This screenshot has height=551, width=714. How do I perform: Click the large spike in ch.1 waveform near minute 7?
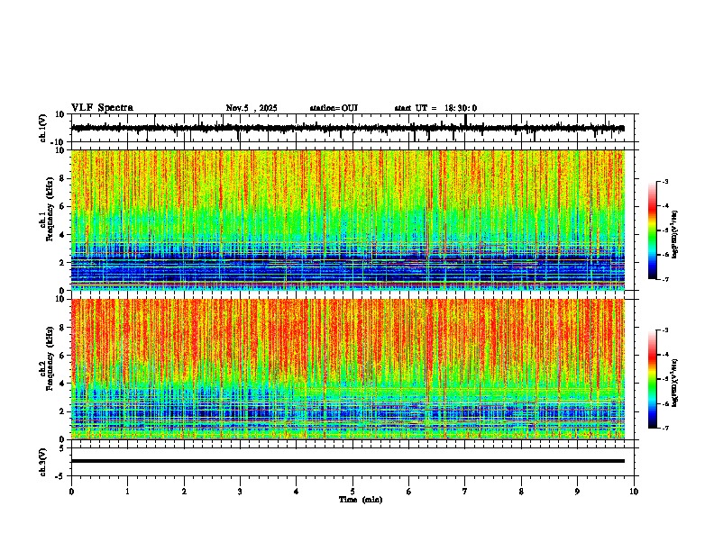[465, 121]
